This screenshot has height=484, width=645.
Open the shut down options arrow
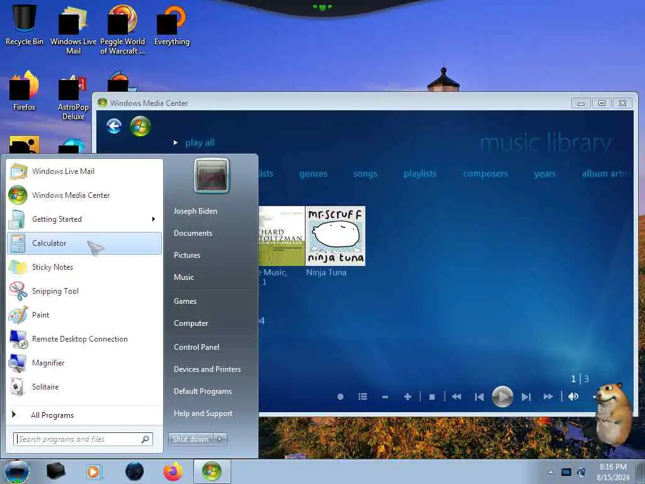[220, 439]
